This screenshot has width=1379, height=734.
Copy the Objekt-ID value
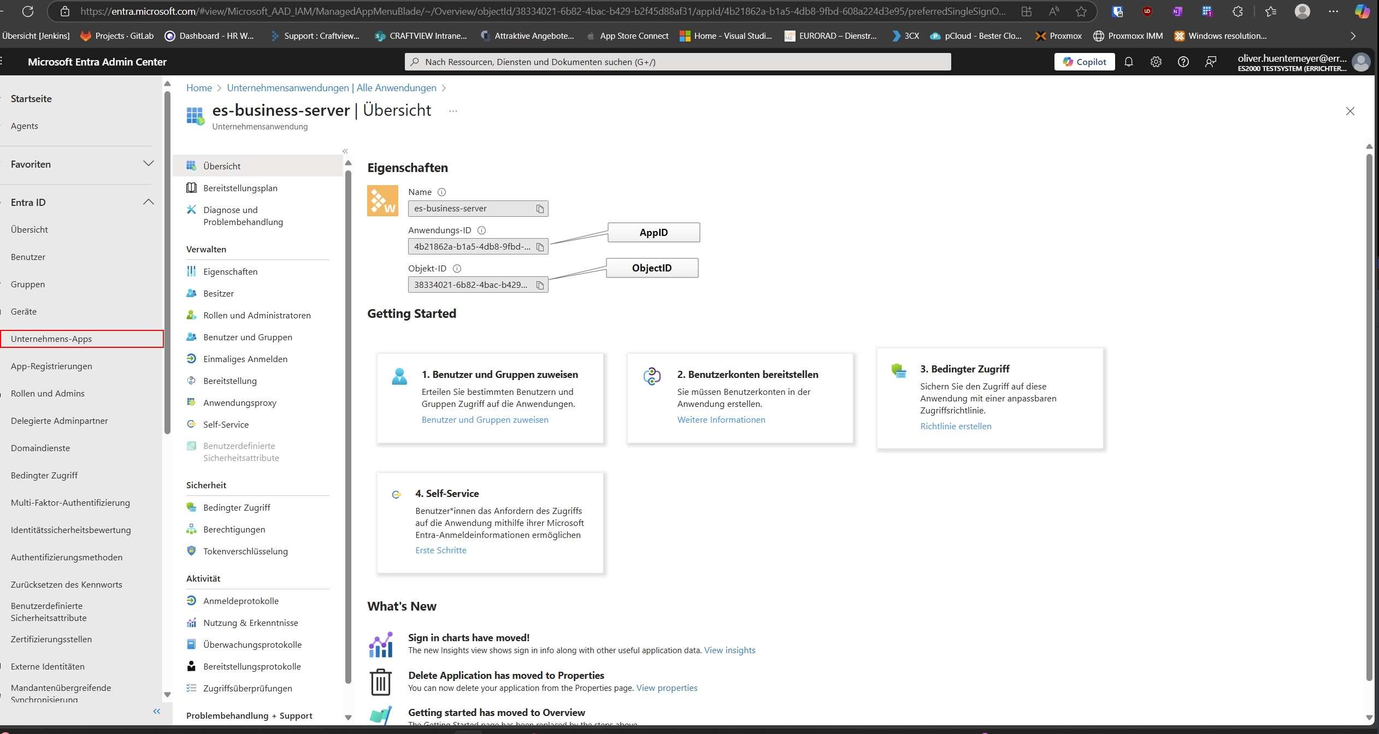[540, 285]
